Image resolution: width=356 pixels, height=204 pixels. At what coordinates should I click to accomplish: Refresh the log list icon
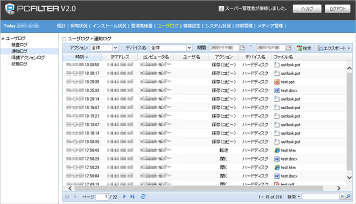click(x=143, y=196)
